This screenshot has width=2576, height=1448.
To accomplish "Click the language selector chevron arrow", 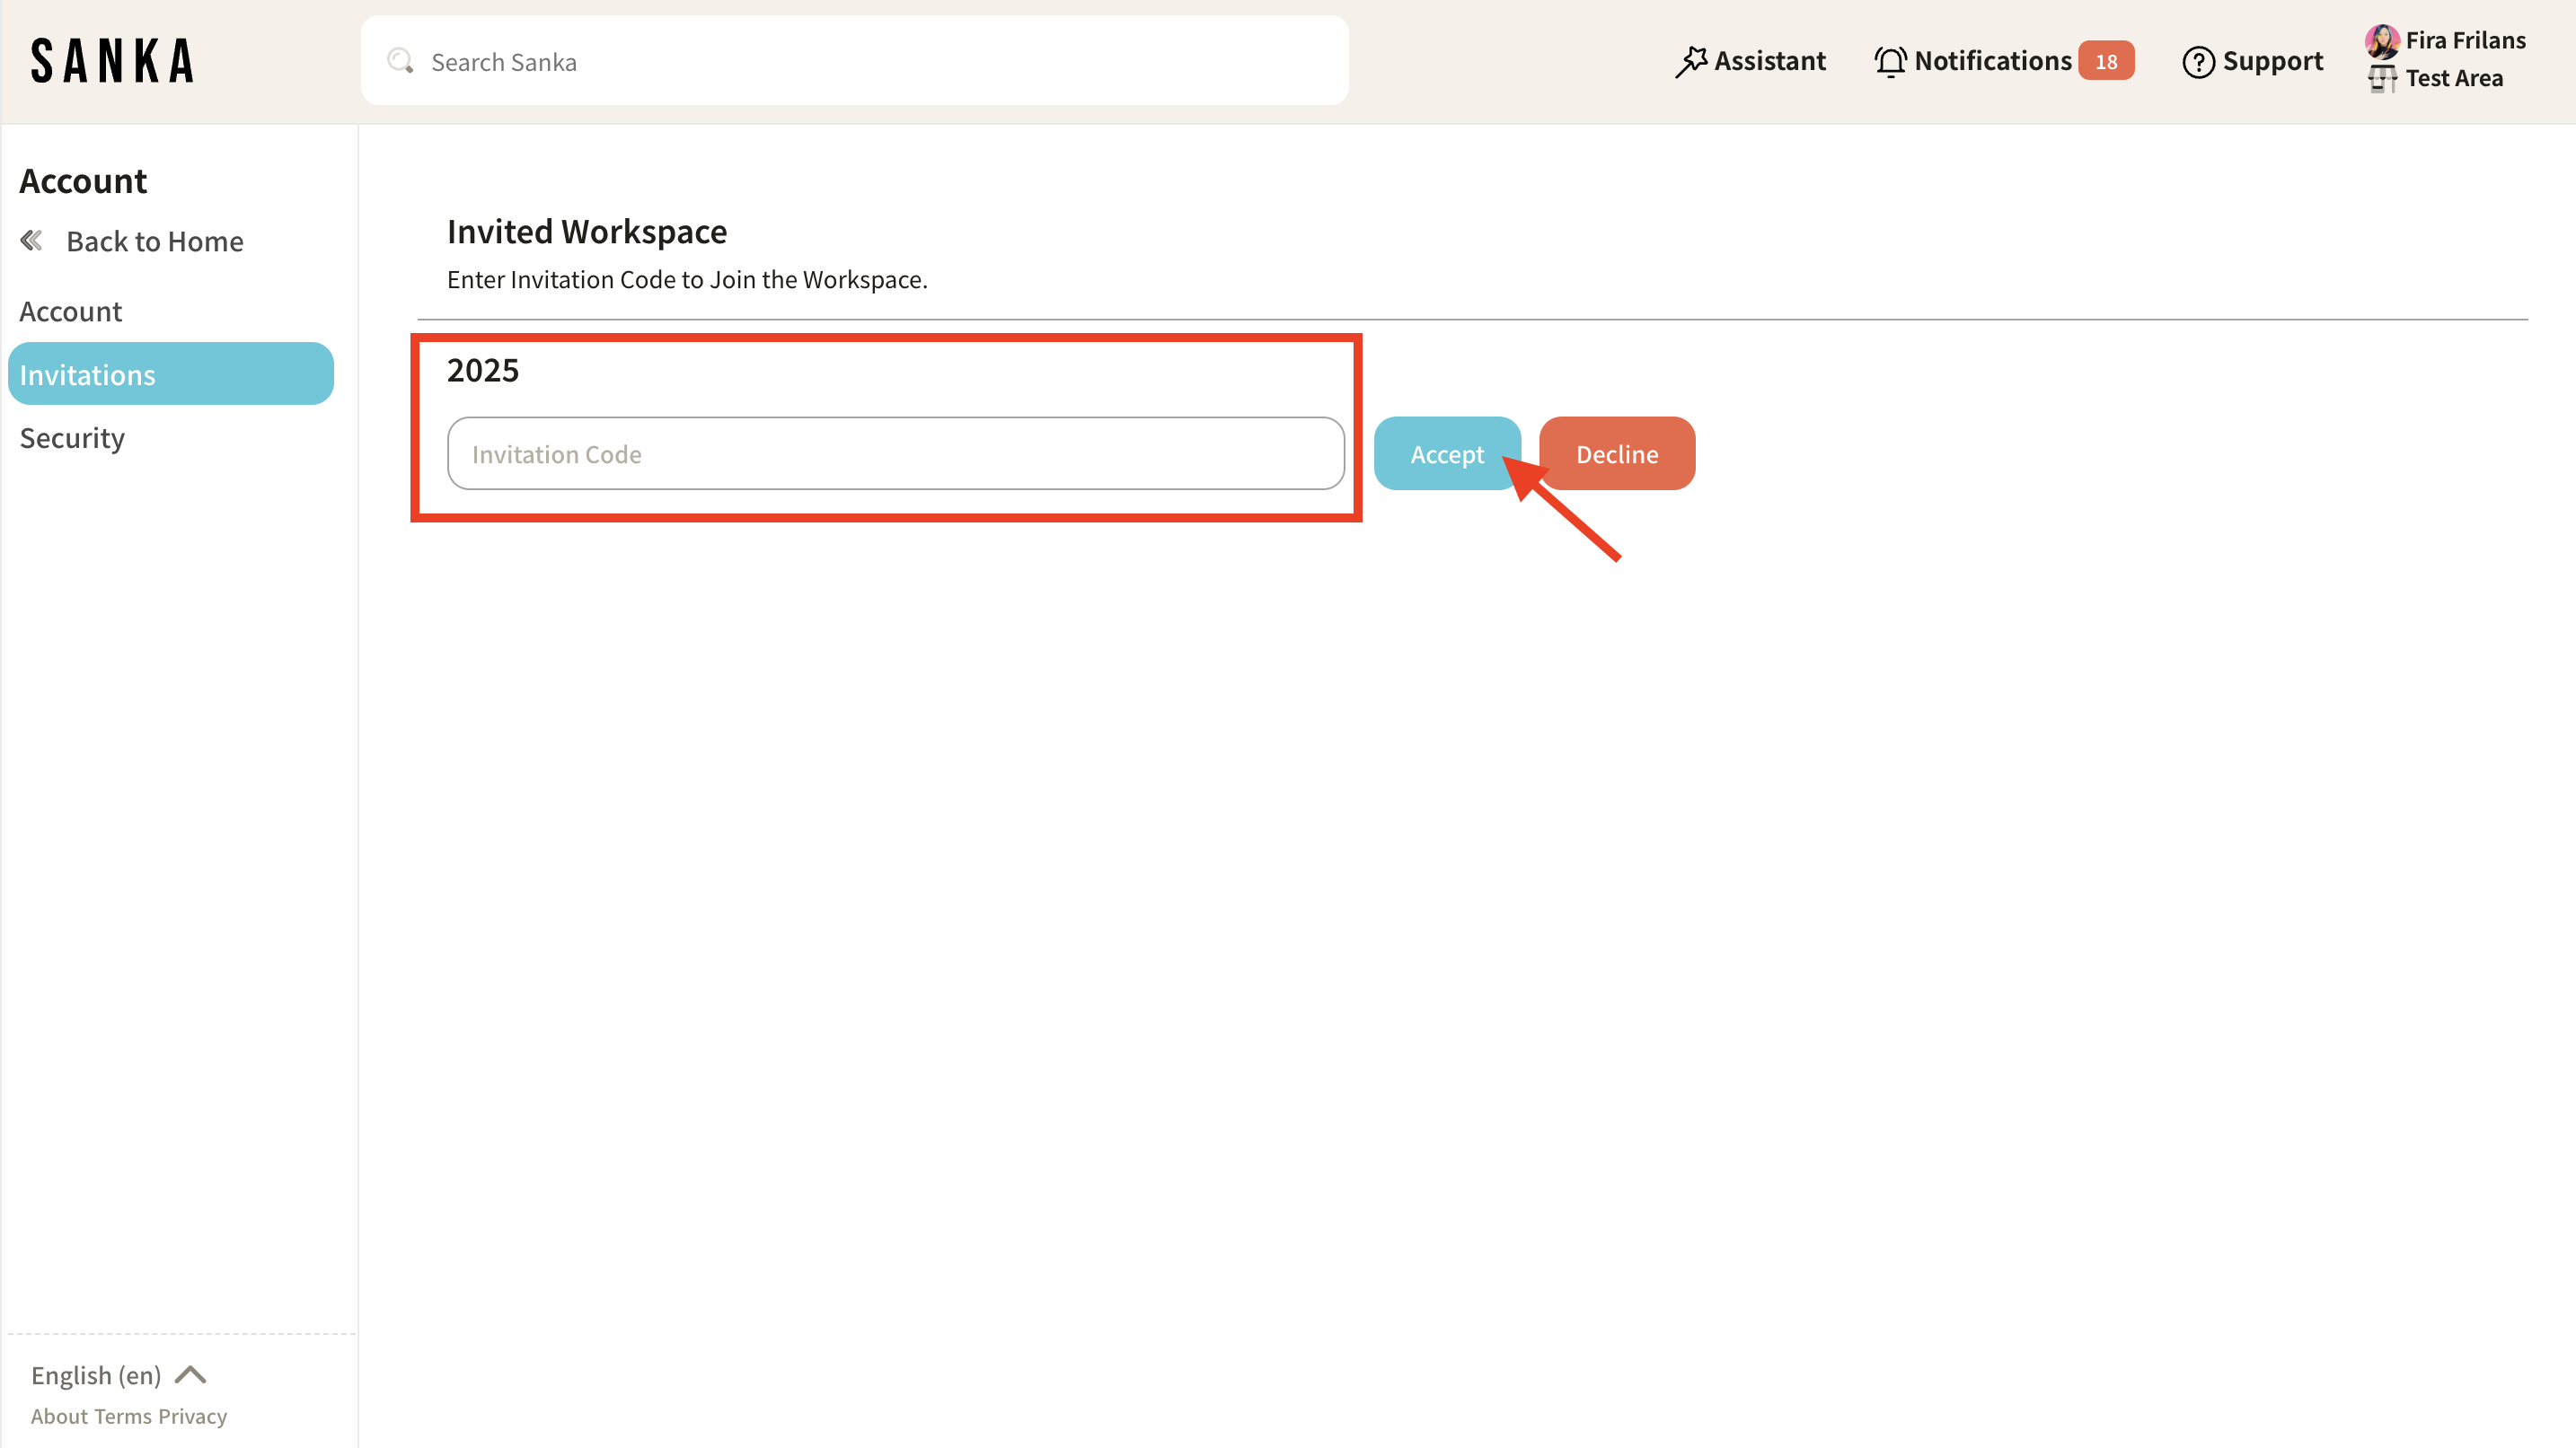I will click(x=190, y=1375).
